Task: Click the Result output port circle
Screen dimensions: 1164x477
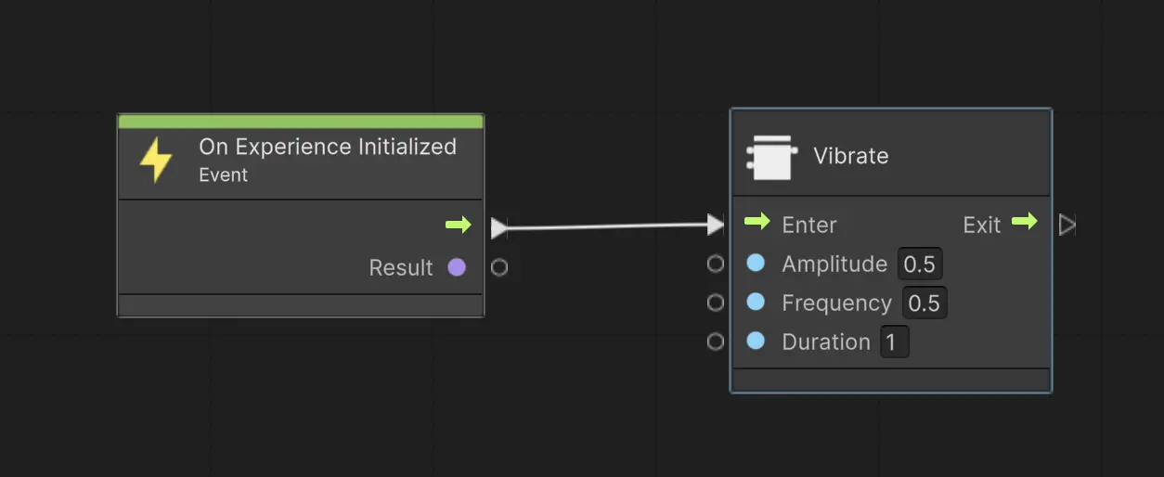Action: (499, 268)
